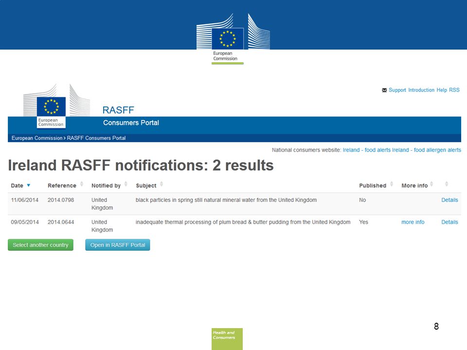Click the European Commission logo at top center
The width and height of the screenshot is (467, 350).
pyautogui.click(x=233, y=39)
